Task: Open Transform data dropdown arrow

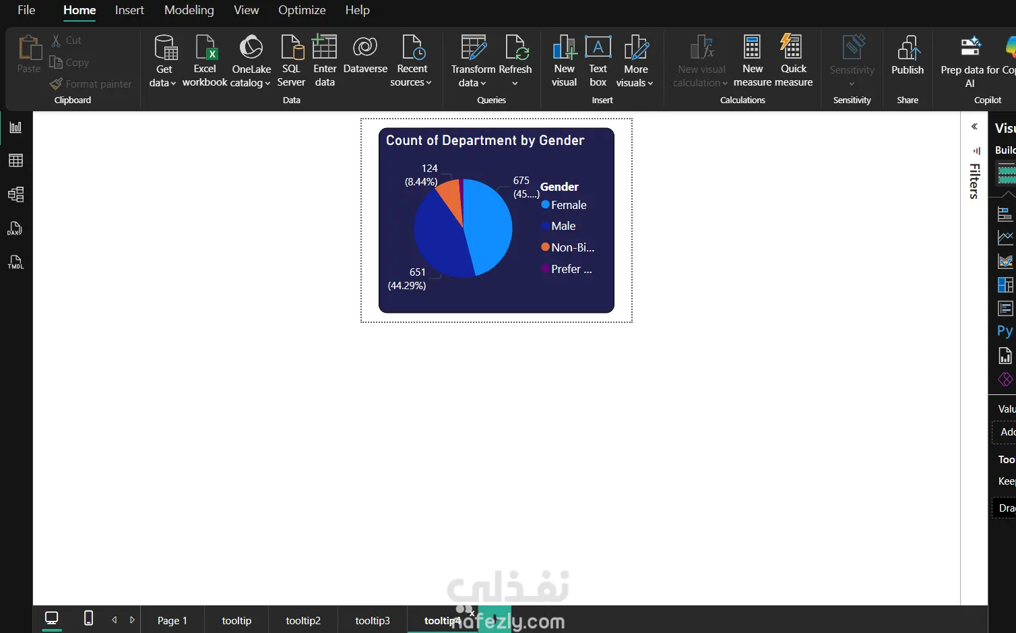Action: (x=483, y=84)
